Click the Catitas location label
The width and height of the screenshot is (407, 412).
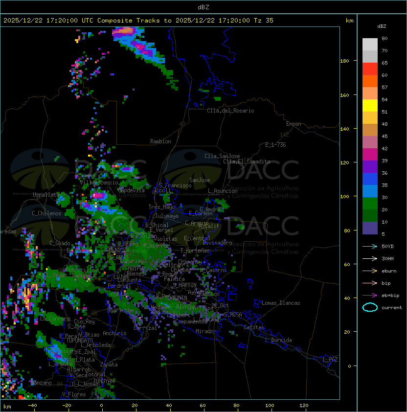(254, 327)
